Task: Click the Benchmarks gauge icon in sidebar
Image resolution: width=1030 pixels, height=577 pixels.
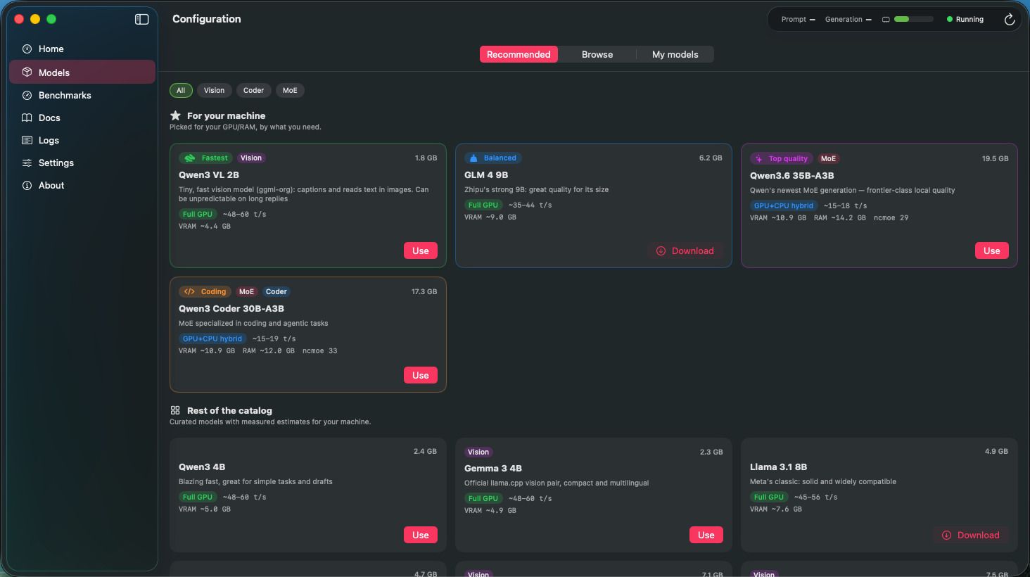Action: click(27, 96)
